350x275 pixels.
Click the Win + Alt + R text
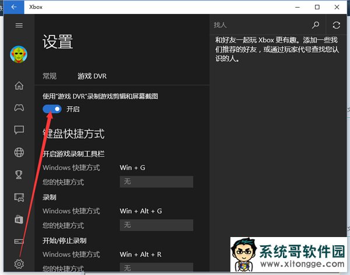141,254
